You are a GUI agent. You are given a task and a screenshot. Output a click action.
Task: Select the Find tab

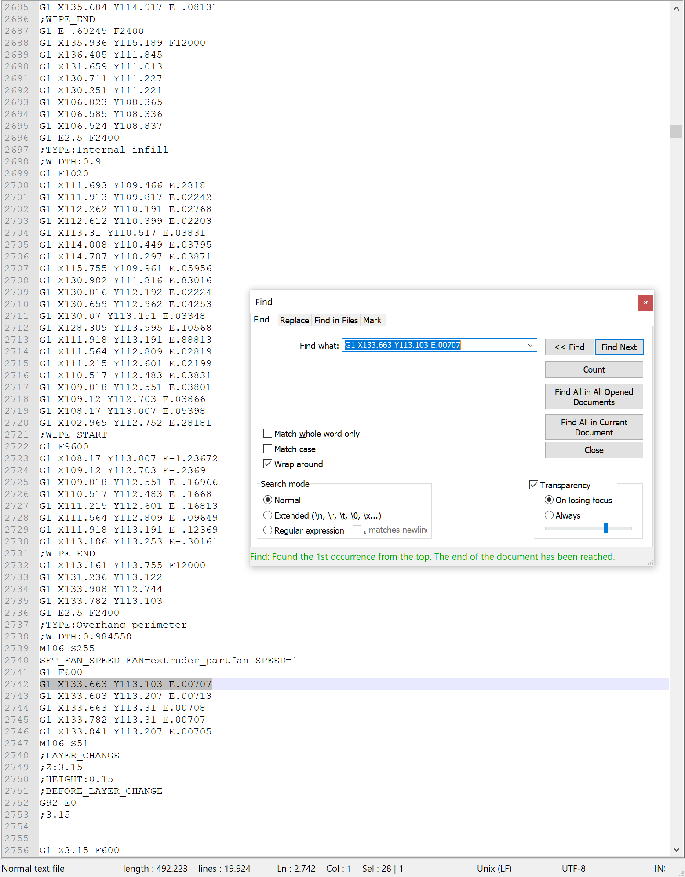[262, 320]
